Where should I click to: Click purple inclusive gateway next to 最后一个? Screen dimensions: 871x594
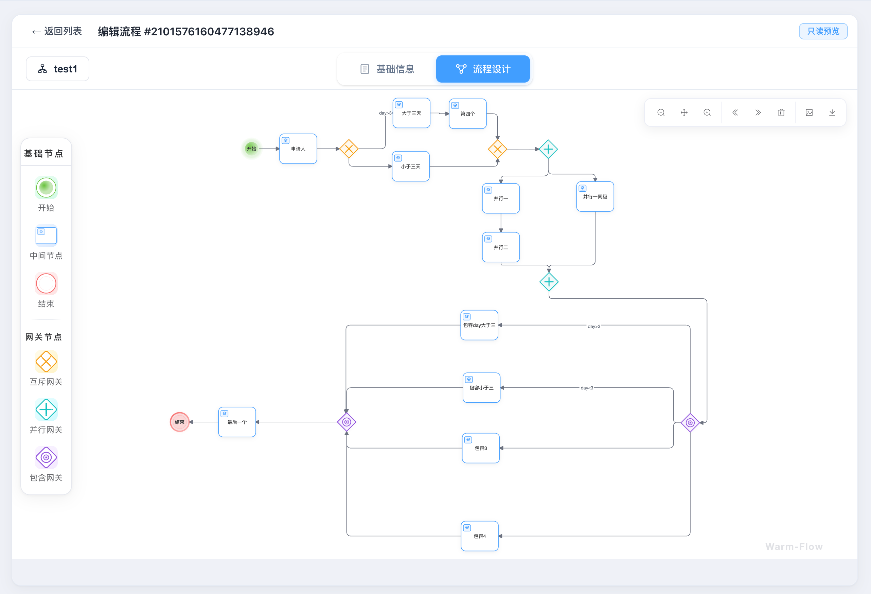(347, 422)
